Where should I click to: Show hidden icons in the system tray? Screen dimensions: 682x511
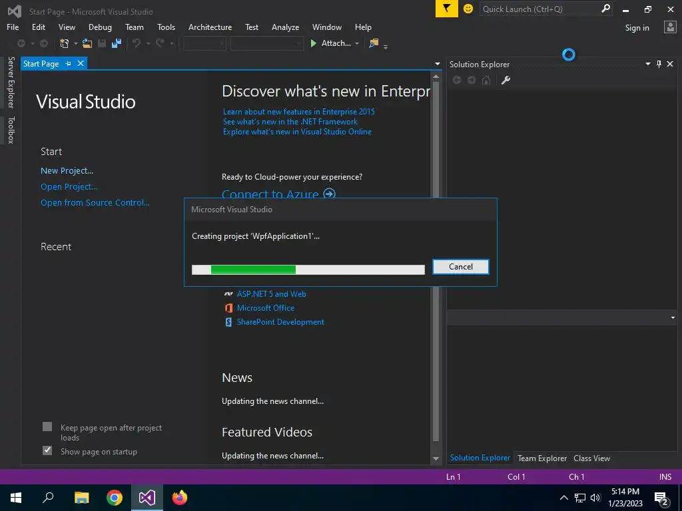click(x=563, y=498)
